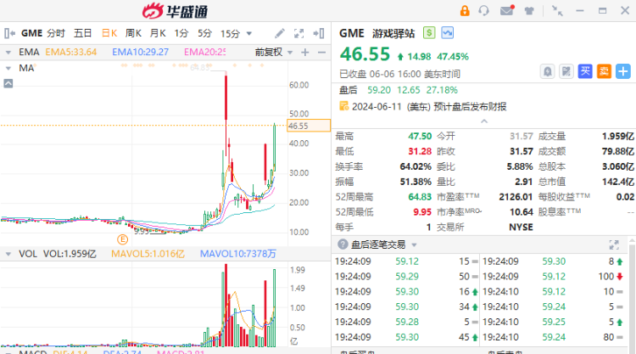The image size is (636, 354).
Task: Switch to 分时 chart tab
Action: point(56,33)
